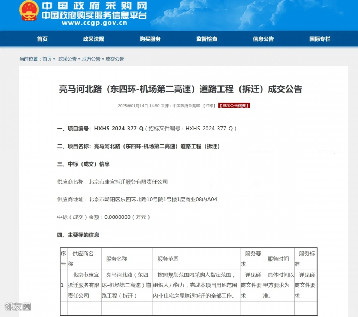
Task: Open the 监督检查 navigation item
Action: coord(207,39)
